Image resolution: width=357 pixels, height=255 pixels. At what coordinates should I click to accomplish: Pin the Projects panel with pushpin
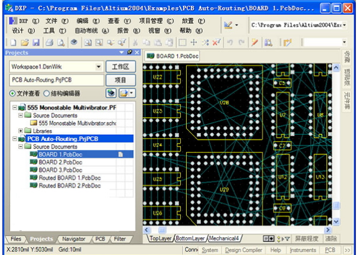pyautogui.click(x=129, y=53)
